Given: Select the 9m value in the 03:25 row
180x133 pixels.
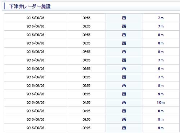Looking at the screenshot, I should pos(161,128).
